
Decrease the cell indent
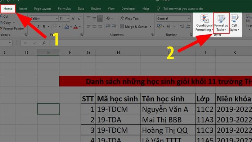pyautogui.click(x=108, y=26)
